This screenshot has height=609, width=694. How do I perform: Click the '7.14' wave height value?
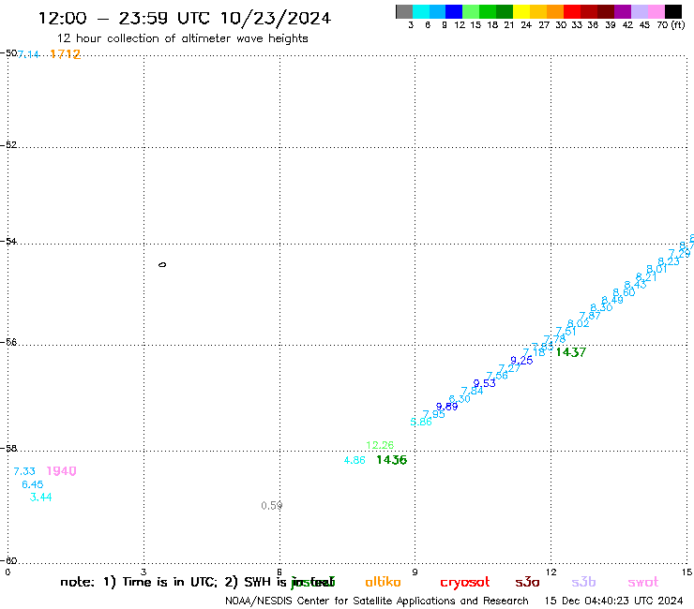[28, 54]
